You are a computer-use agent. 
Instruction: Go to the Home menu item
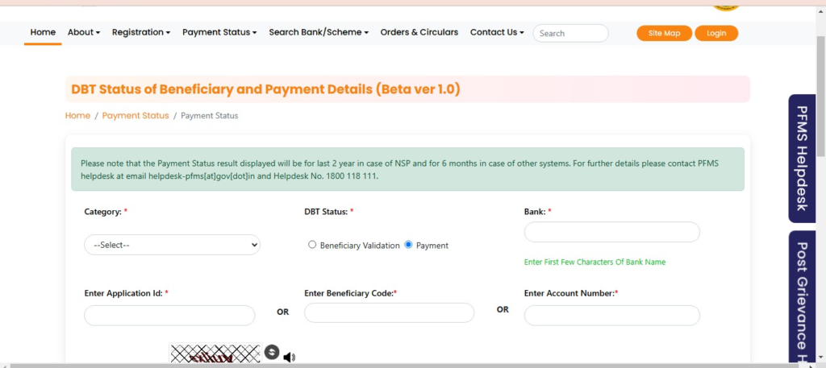click(x=43, y=32)
